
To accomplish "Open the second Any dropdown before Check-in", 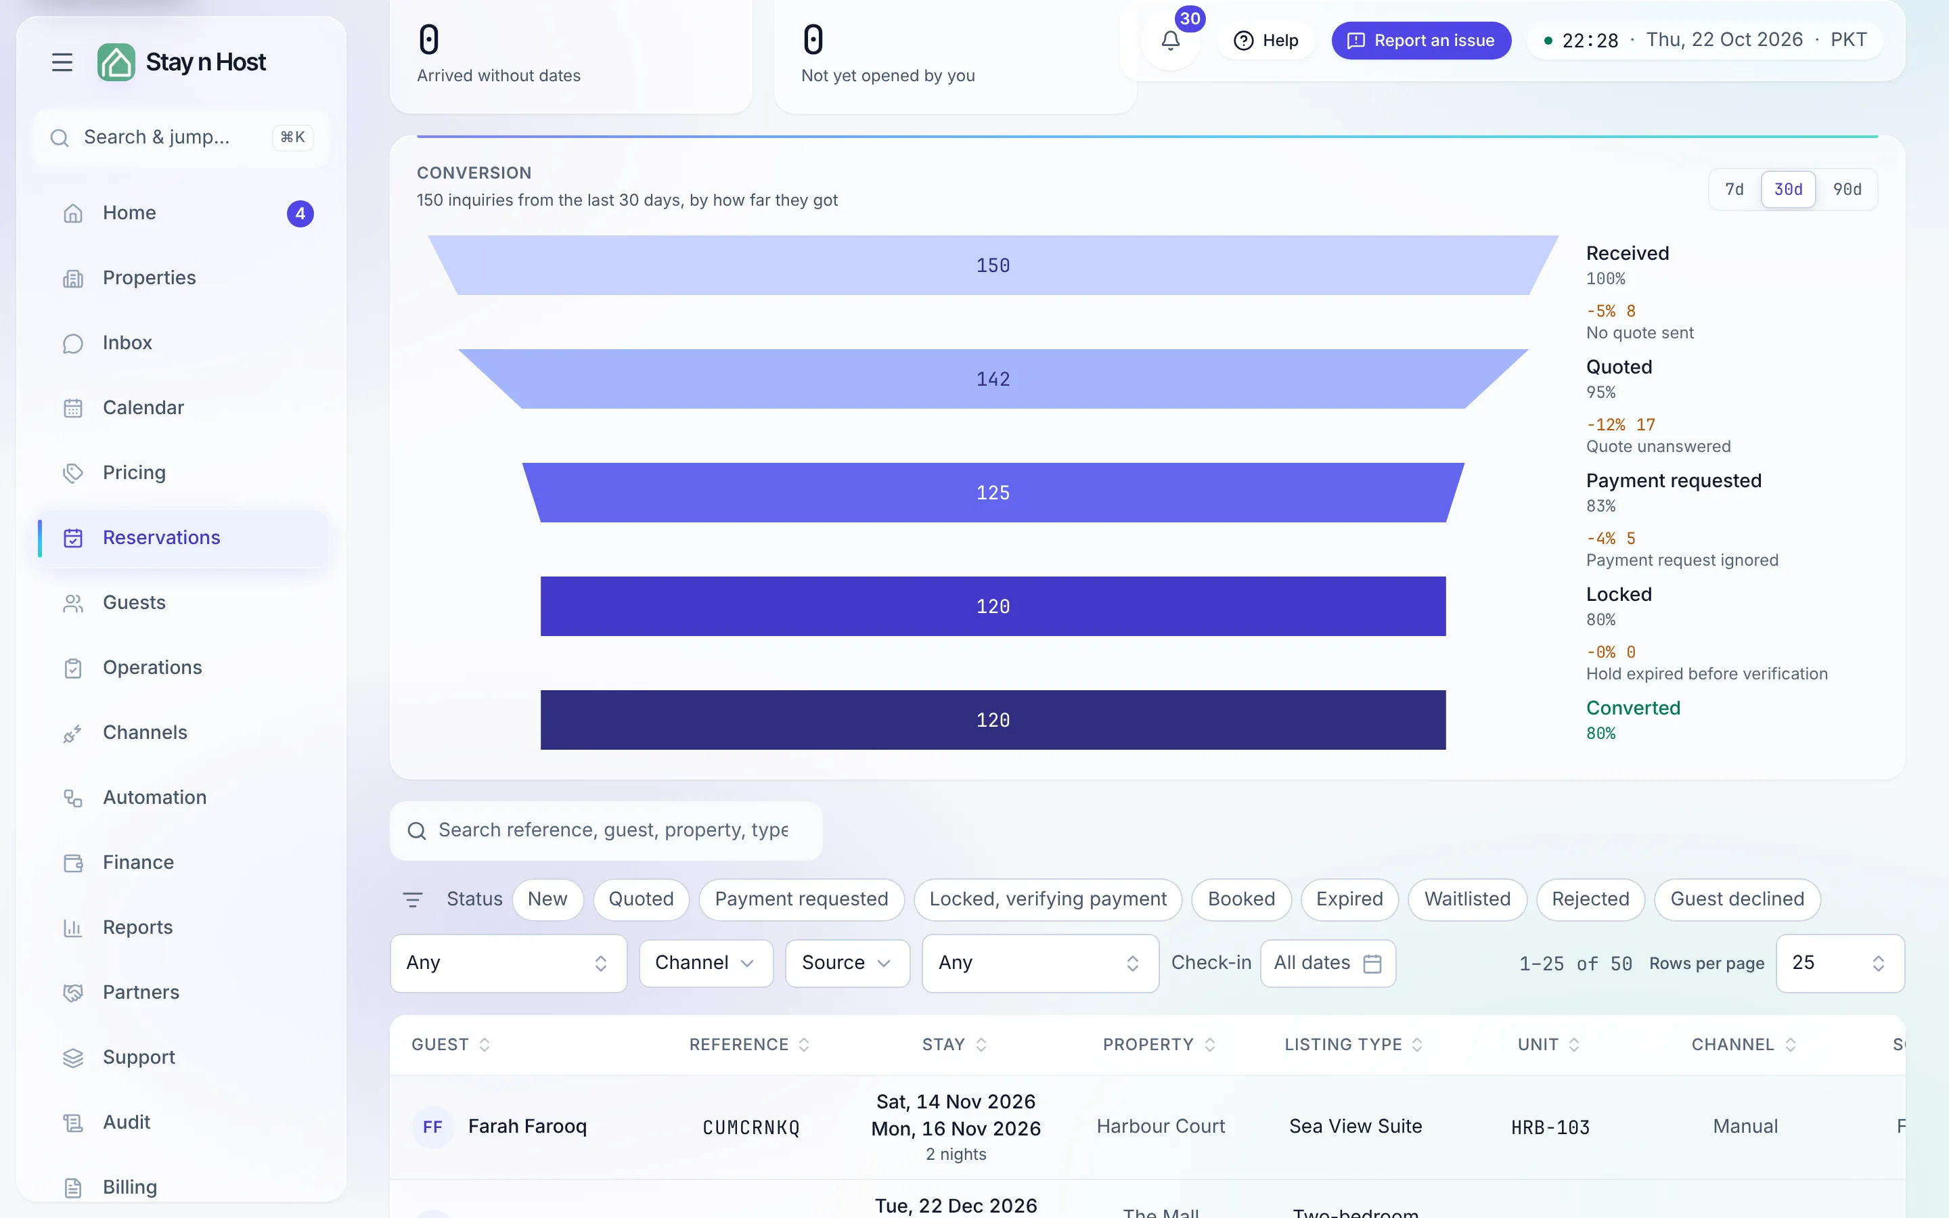I will point(1039,964).
